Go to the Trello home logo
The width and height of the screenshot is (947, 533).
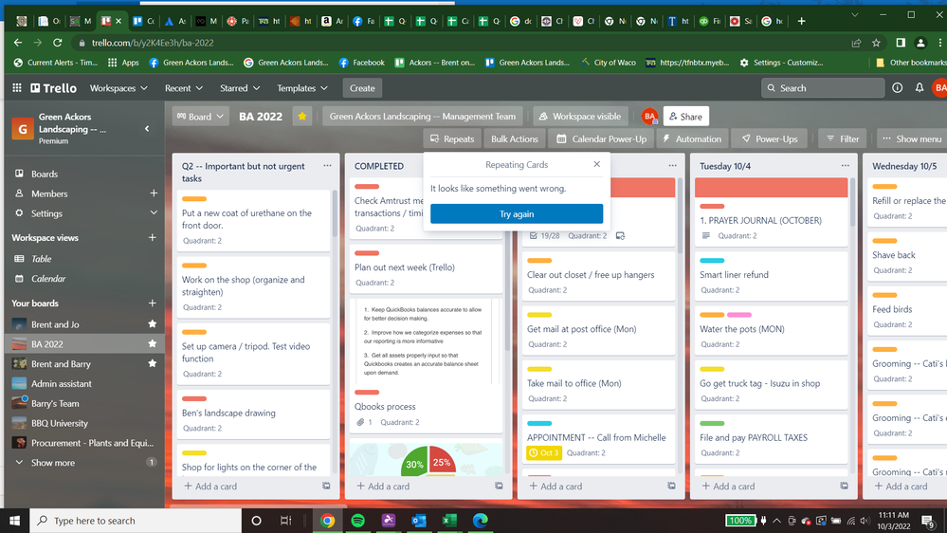pos(54,88)
